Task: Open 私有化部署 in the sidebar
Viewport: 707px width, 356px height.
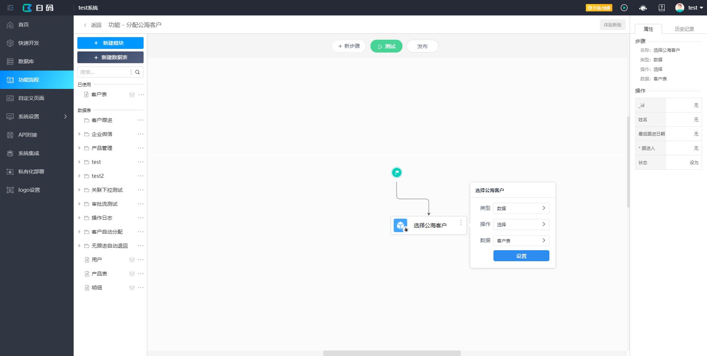Action: click(37, 172)
